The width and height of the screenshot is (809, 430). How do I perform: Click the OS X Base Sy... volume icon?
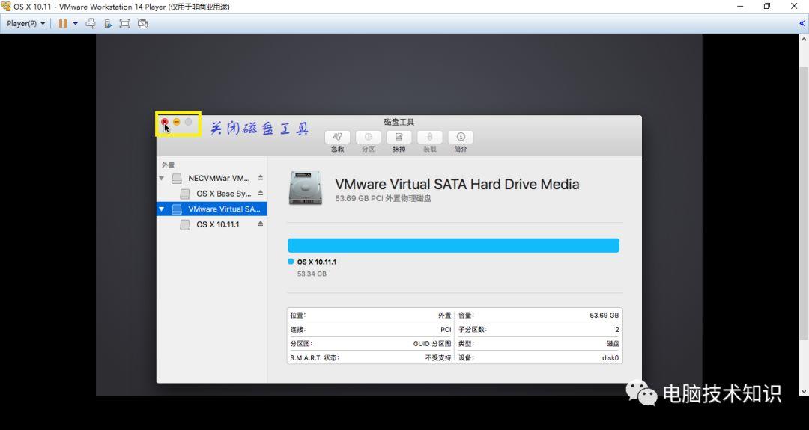point(185,194)
